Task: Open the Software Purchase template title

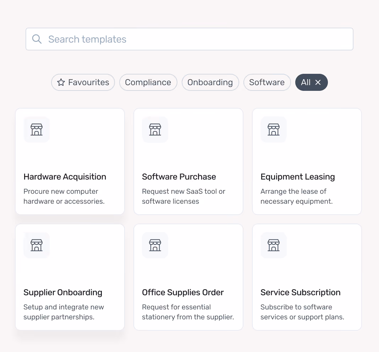Action: click(179, 177)
